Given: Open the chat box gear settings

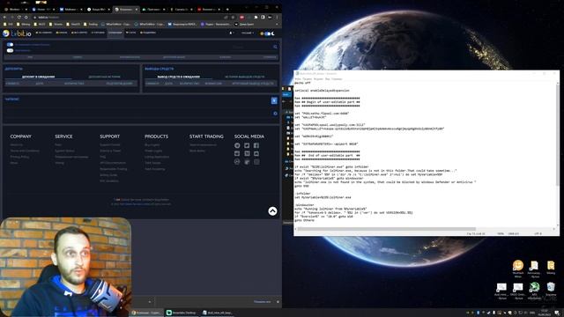Looking at the screenshot, I should tap(275, 114).
